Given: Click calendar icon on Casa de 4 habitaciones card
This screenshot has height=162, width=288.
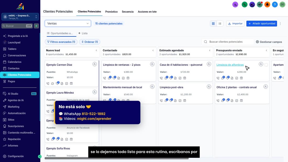Looking at the screenshot, I should (x=185, y=78).
